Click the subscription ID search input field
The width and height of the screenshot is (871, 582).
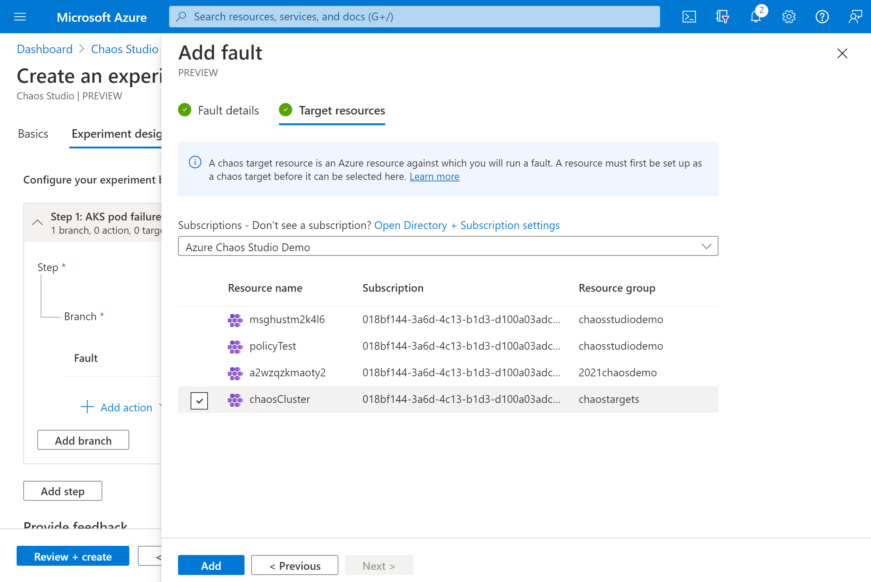448,246
